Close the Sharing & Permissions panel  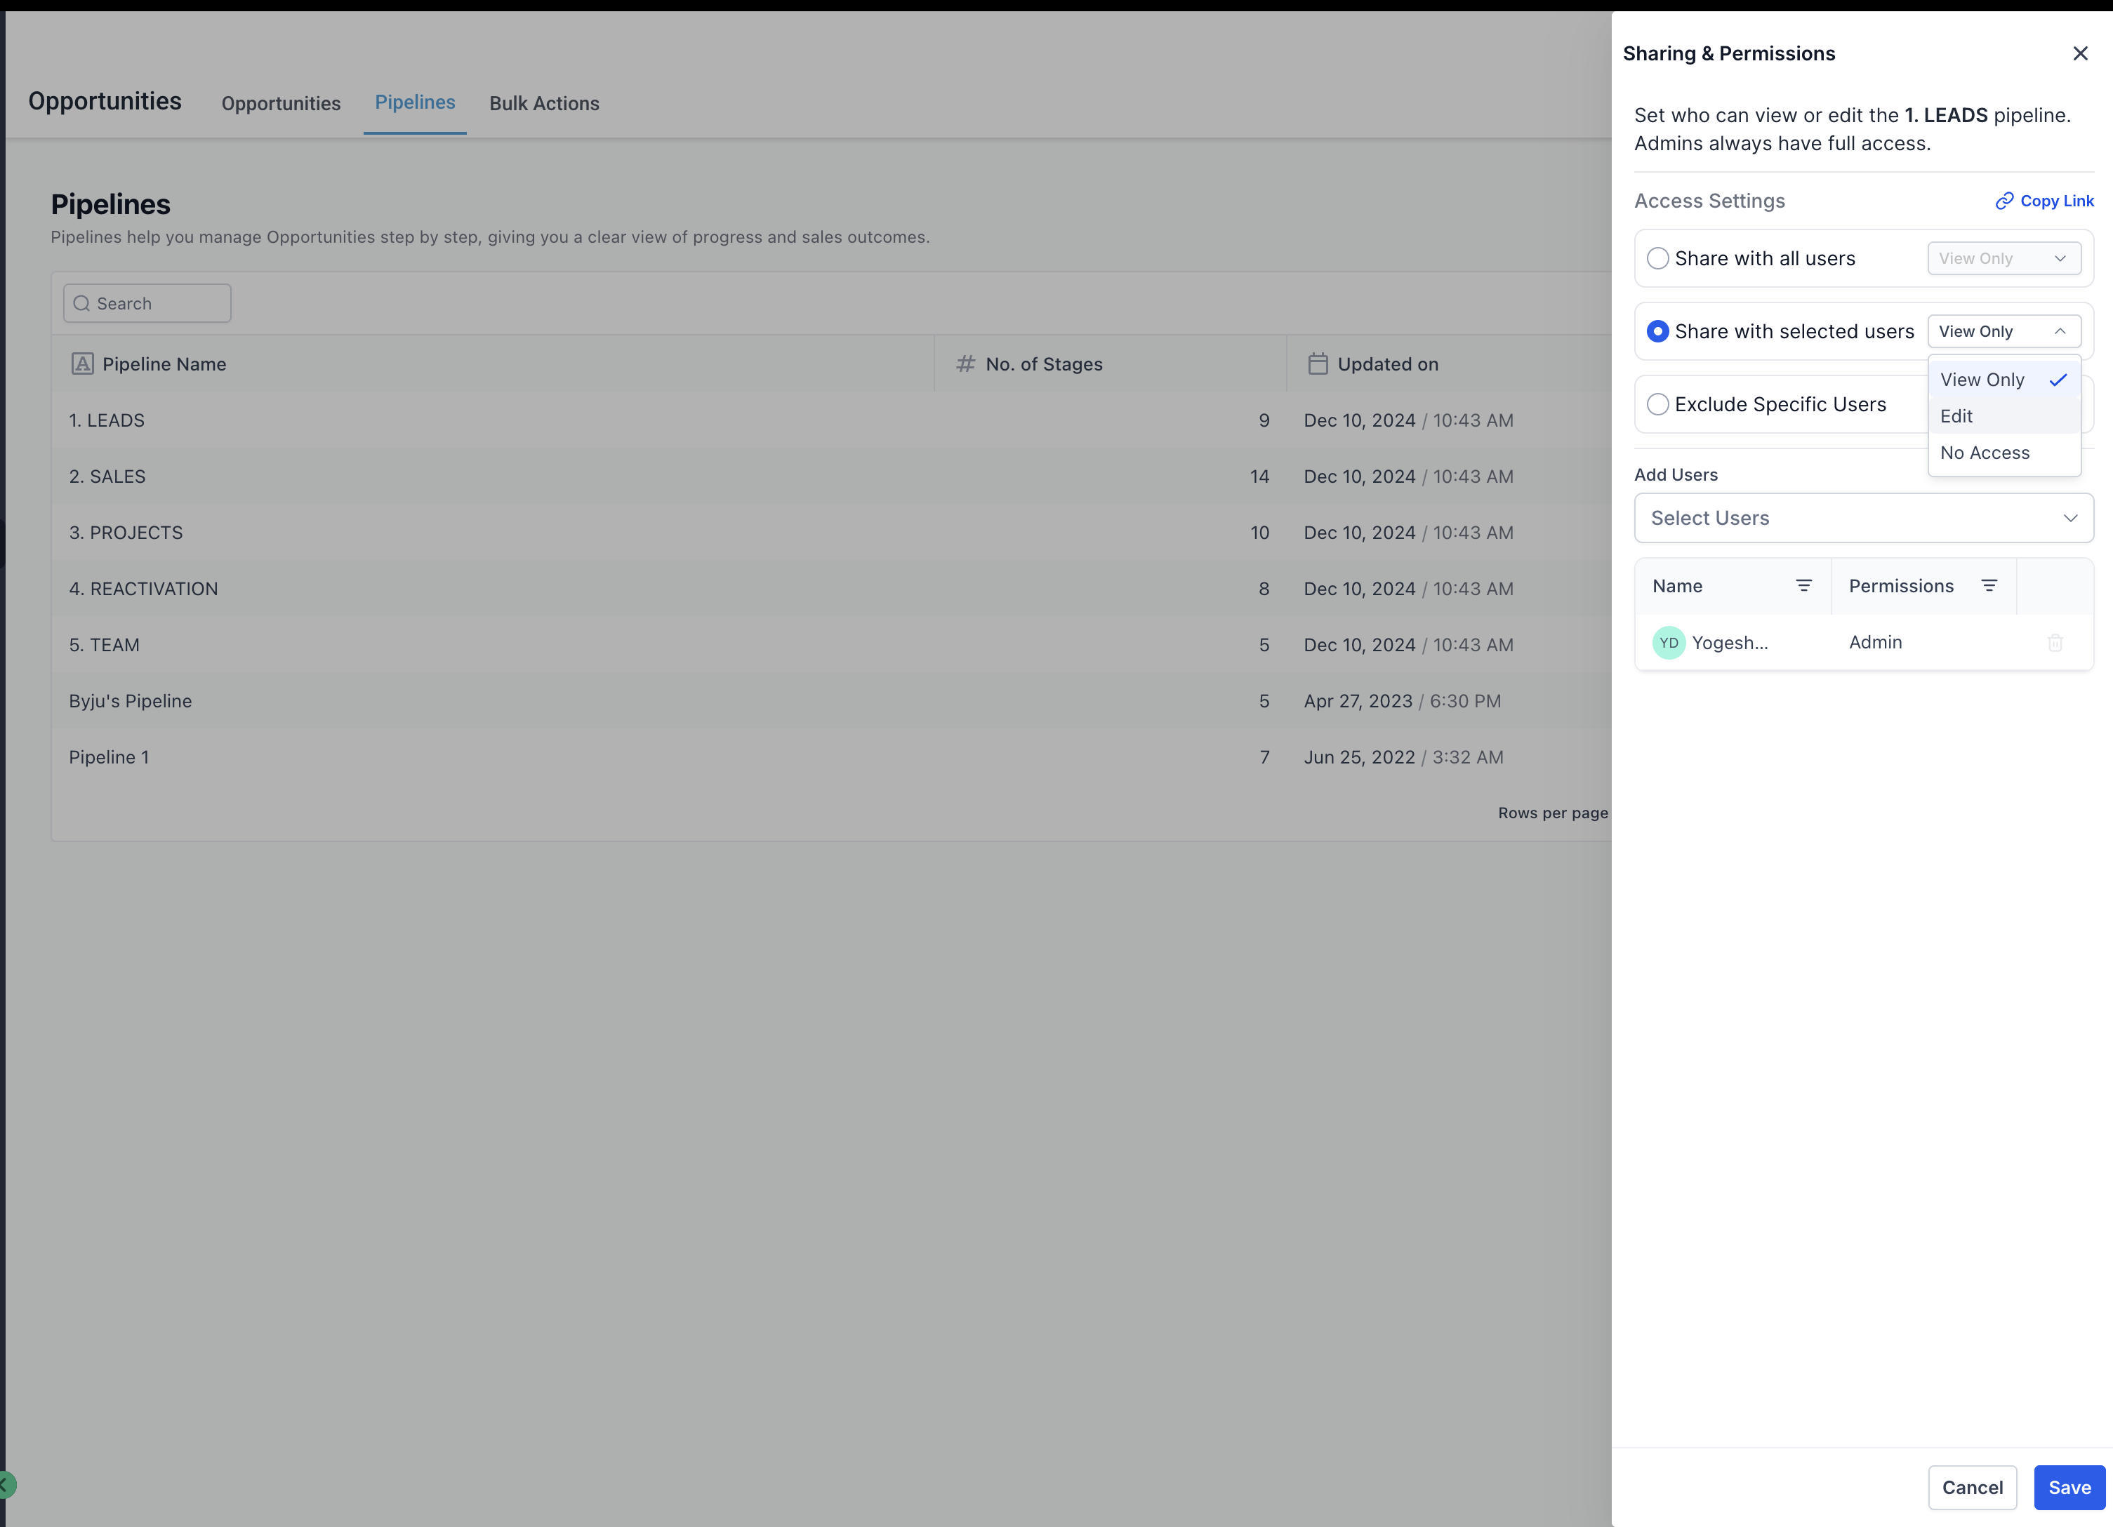click(x=2079, y=53)
